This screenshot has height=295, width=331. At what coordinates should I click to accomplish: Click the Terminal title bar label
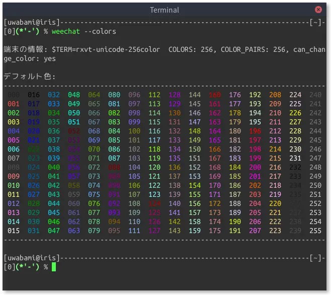164,10
